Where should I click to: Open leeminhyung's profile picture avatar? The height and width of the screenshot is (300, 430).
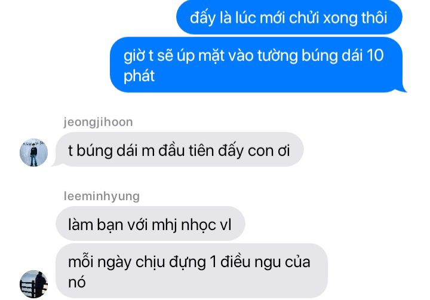tap(33, 284)
